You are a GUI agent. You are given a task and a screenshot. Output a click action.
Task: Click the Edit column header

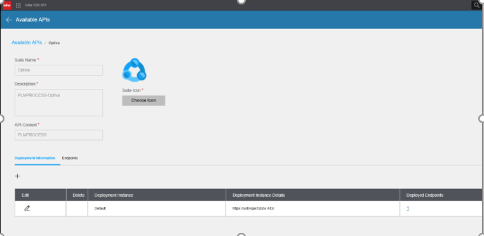pyautogui.click(x=41, y=195)
